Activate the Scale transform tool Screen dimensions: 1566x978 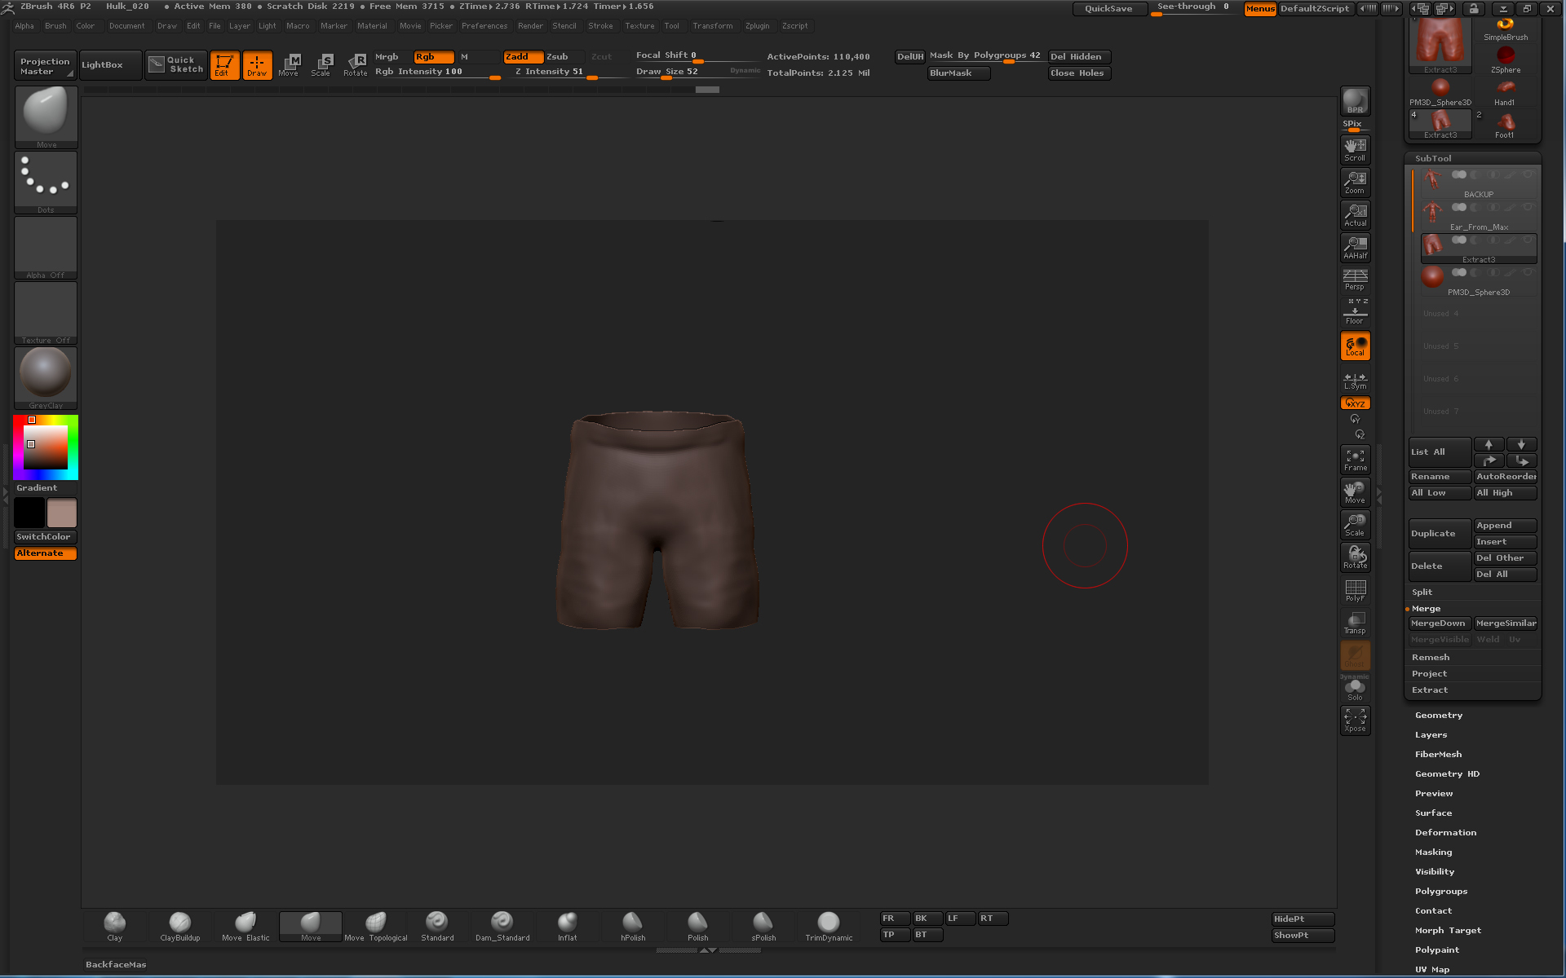click(323, 64)
